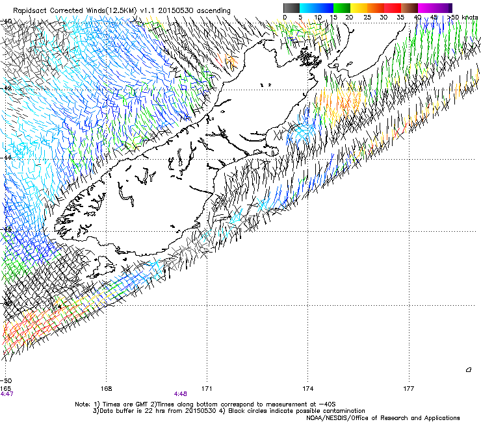The width and height of the screenshot is (481, 422).
Task: Click the longitude label 168
Action: coord(106,389)
